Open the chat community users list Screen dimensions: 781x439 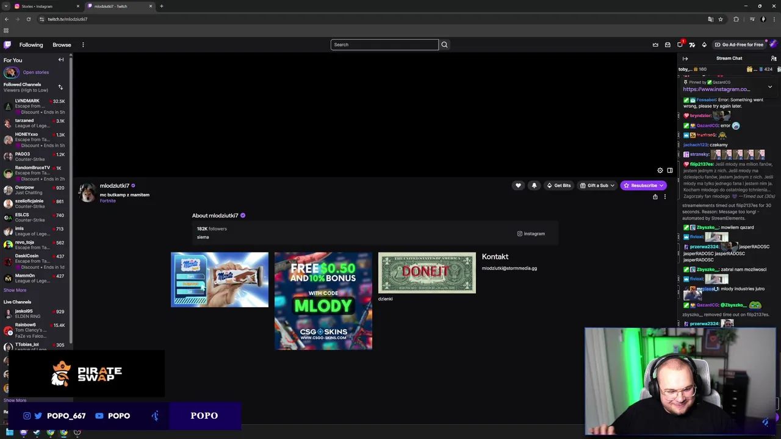tap(774, 59)
